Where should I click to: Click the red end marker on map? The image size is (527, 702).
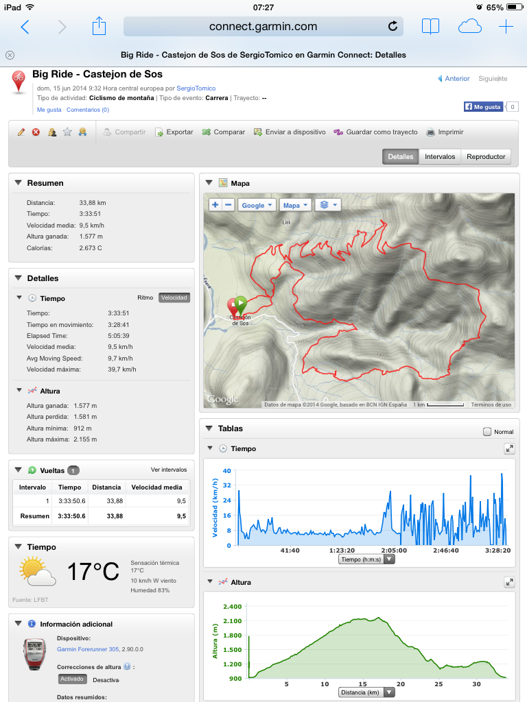(232, 308)
